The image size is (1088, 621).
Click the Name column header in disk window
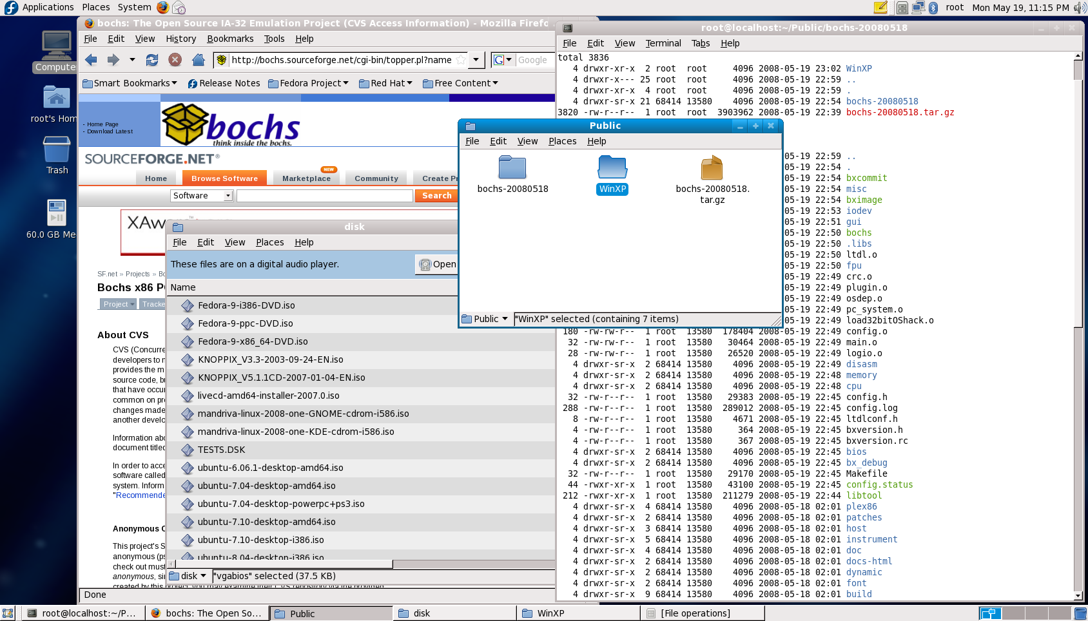pos(313,287)
